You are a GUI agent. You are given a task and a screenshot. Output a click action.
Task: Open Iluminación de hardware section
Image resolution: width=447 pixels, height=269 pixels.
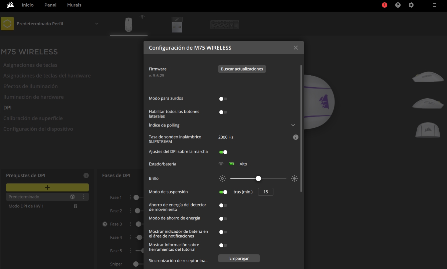33,97
